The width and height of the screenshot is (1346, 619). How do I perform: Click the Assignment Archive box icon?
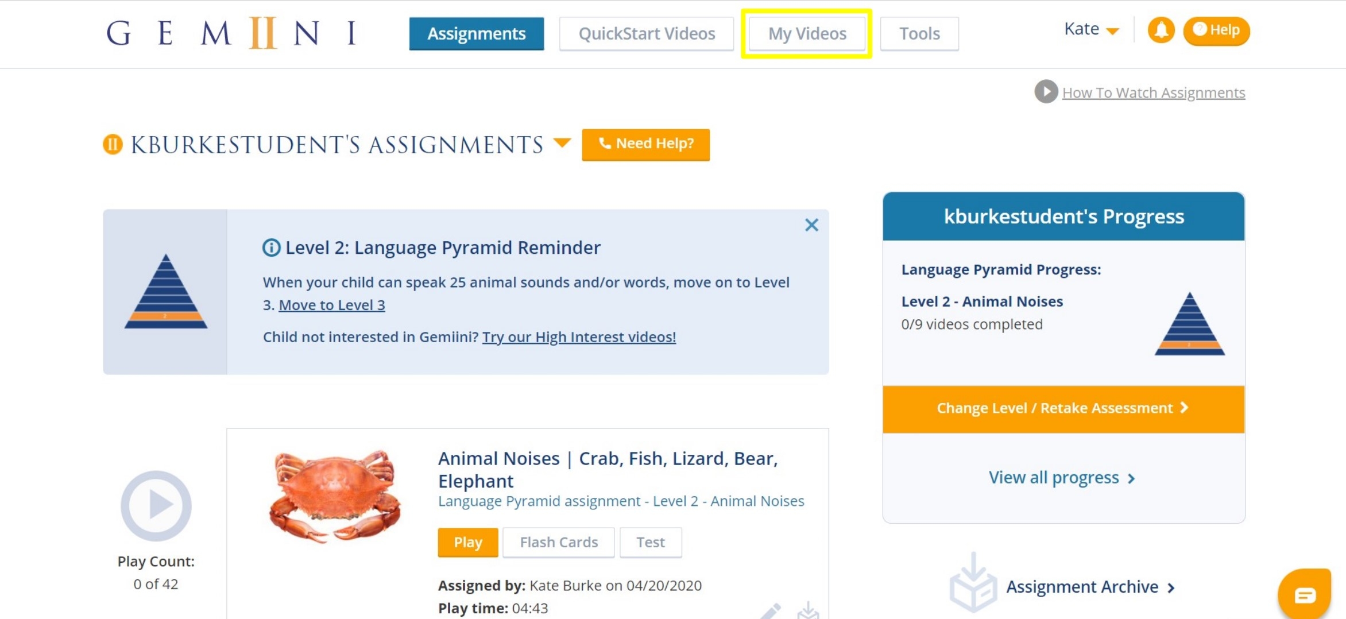tap(973, 582)
